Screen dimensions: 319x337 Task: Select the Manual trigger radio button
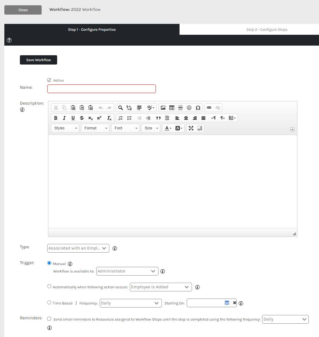click(49, 263)
